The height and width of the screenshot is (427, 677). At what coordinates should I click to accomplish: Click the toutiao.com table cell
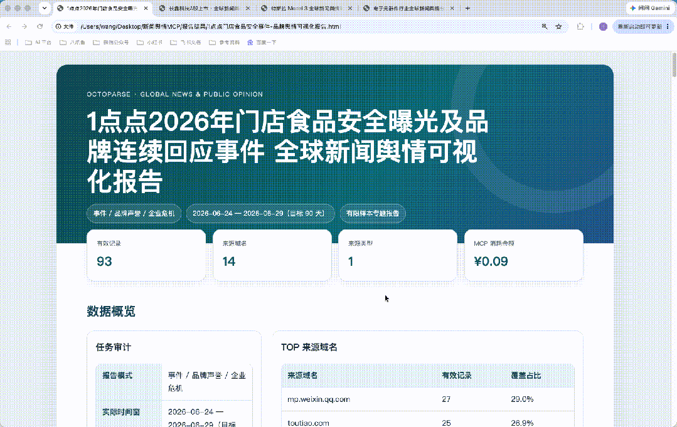pyautogui.click(x=308, y=423)
